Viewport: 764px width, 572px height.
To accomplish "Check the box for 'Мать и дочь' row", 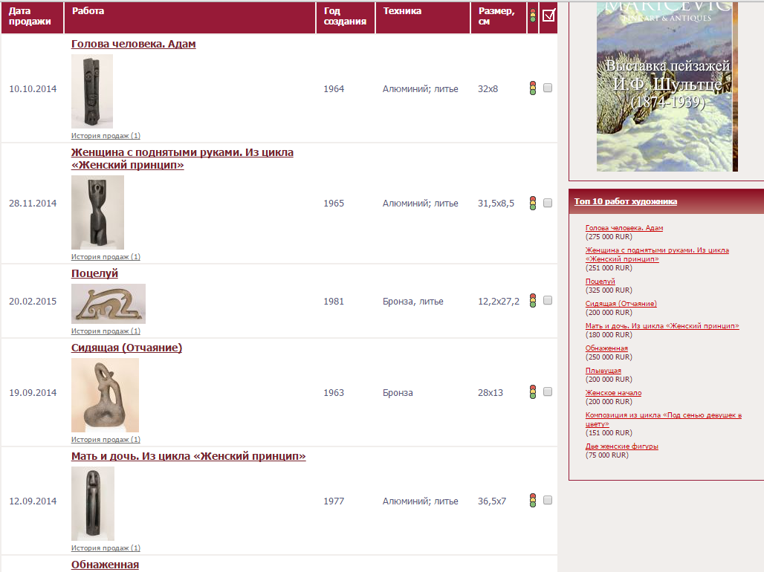I will click(x=548, y=501).
